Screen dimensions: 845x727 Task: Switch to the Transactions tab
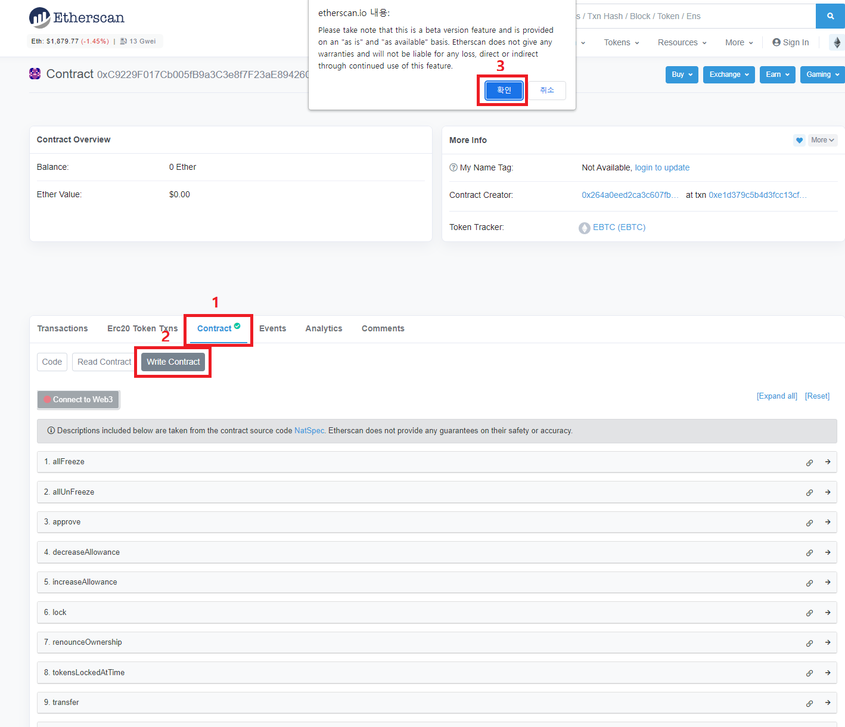tap(63, 328)
